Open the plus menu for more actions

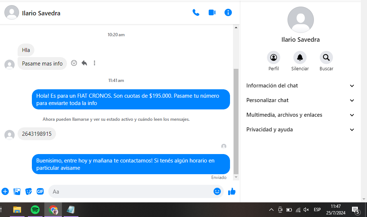tap(5, 191)
